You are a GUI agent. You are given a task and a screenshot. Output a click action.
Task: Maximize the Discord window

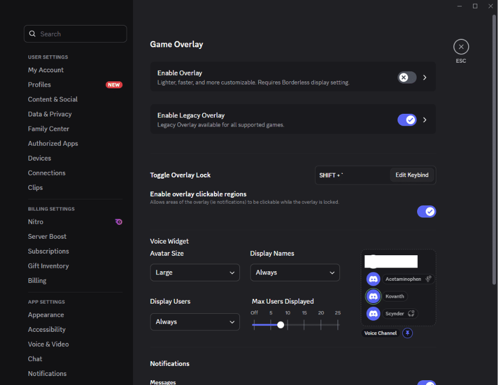pyautogui.click(x=475, y=6)
